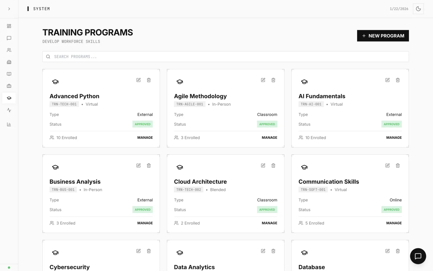This screenshot has width=433, height=271.
Task: Edit the AI Fundamentals program
Action: pyautogui.click(x=387, y=80)
